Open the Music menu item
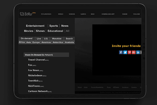 click(x=61, y=14)
